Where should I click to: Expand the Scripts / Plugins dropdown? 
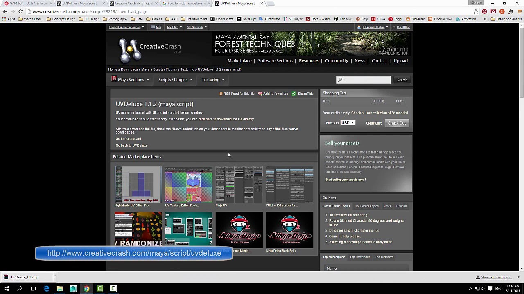[x=175, y=80]
